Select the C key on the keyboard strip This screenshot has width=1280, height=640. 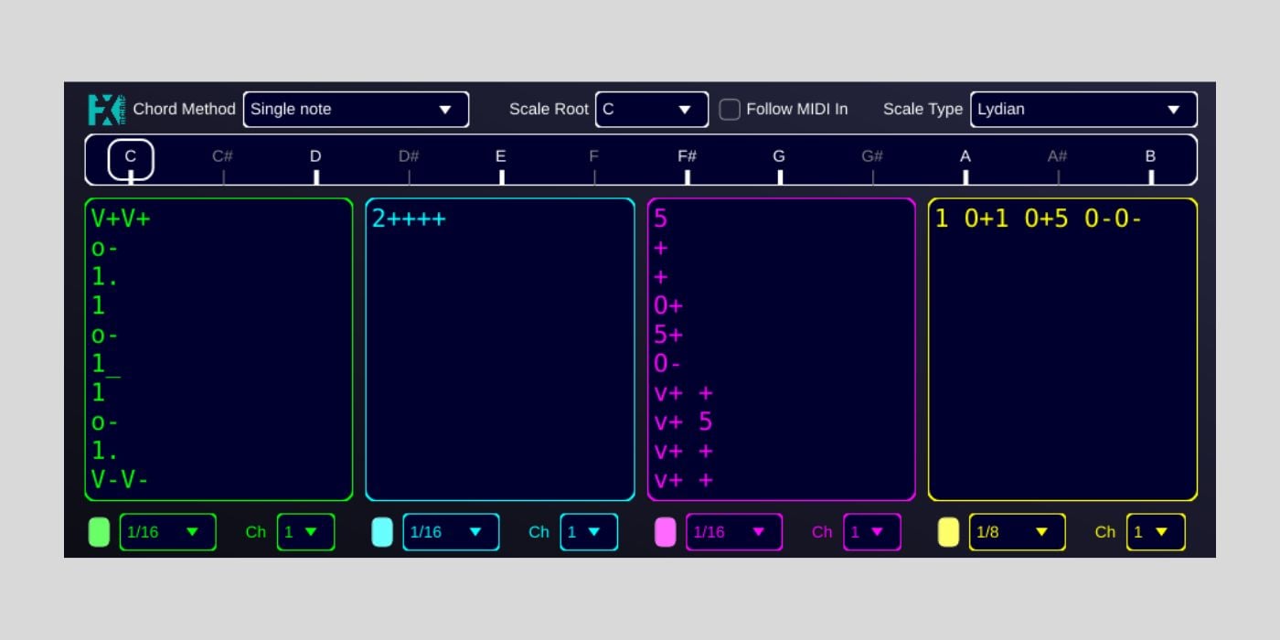click(131, 157)
